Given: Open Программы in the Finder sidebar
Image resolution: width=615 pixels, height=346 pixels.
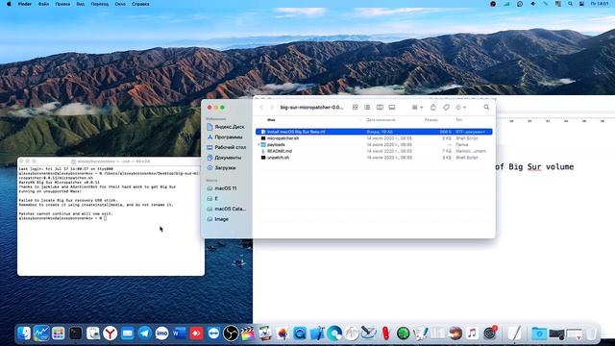Looking at the screenshot, I should 225,136.
